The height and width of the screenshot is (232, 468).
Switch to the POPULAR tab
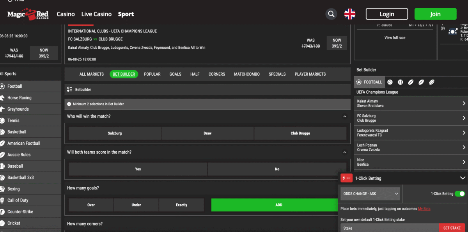152,74
